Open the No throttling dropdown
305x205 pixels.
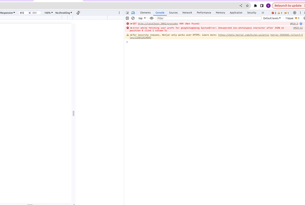(x=64, y=13)
